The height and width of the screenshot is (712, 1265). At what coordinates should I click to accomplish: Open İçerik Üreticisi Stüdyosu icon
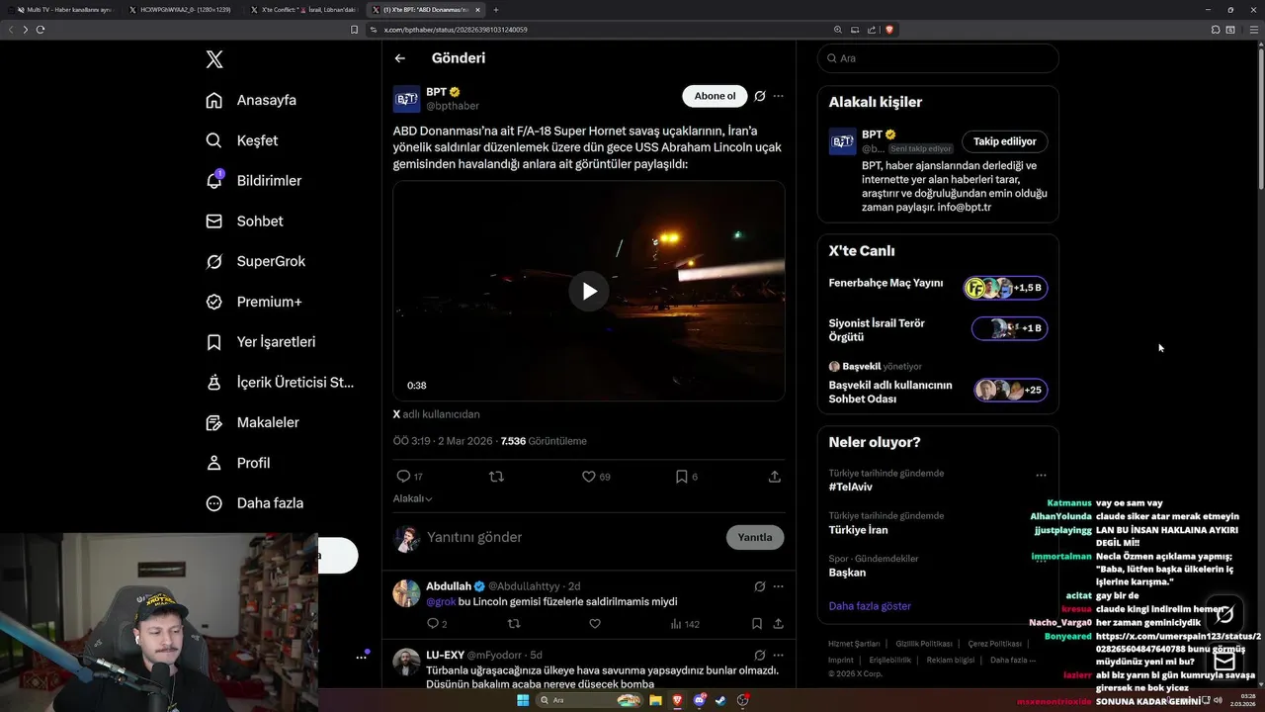coord(213,382)
